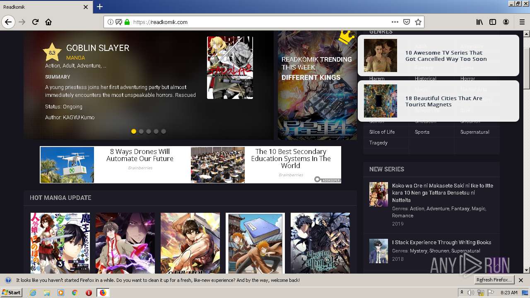Viewport: 530px width, 298px height.
Task: Click the Mystery genre tag under I Stack Experience
Action: [418, 251]
